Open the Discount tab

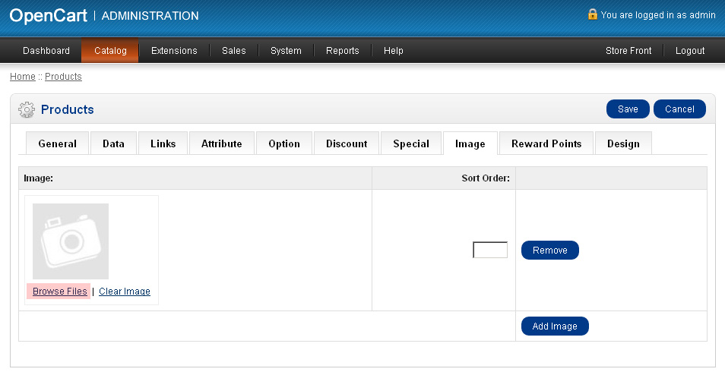coord(347,143)
